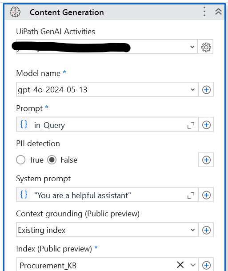Click the Content Generation title text
Viewport: 228px width, 271px height.
(67, 12)
